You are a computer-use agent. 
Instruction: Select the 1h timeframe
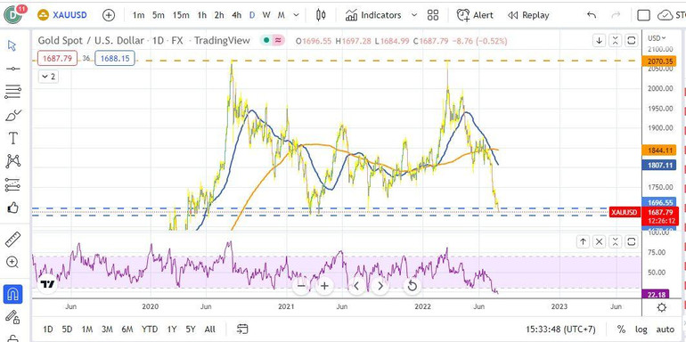[x=201, y=15]
